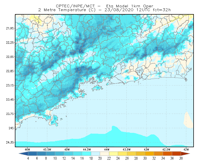Click the 21.9S latitude axis label
Screen dimensions: 209x161
coord(10,28)
